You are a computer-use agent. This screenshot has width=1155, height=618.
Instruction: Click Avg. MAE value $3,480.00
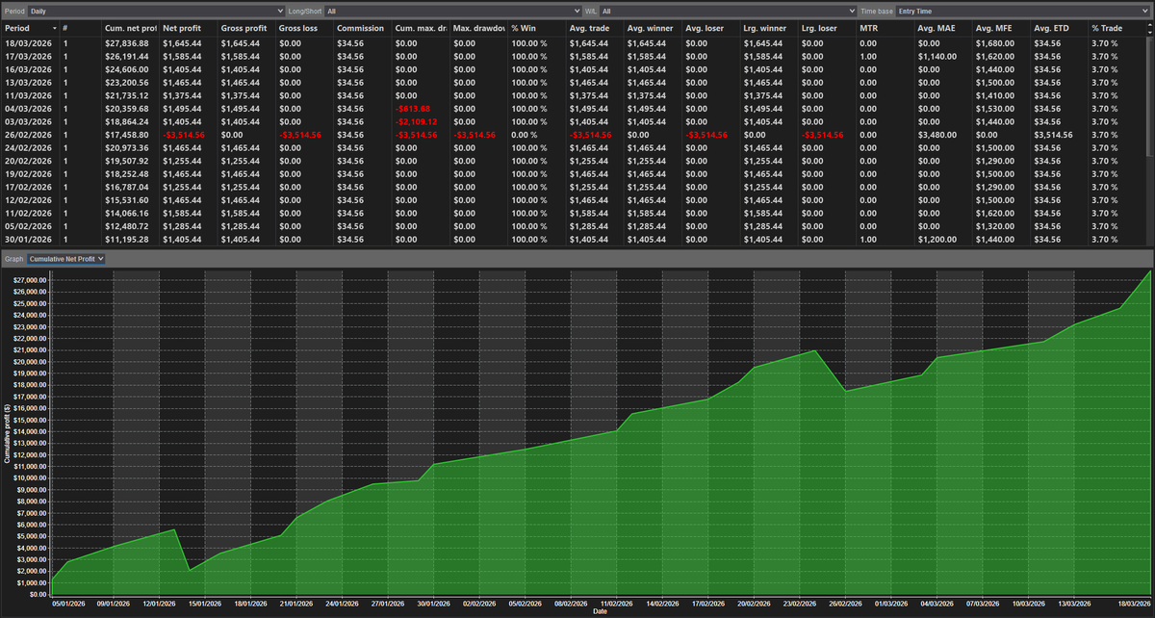tap(937, 135)
